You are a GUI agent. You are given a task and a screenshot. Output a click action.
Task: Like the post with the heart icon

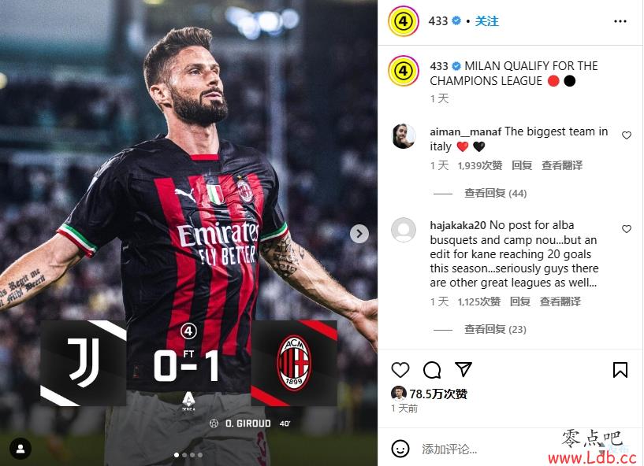(400, 370)
